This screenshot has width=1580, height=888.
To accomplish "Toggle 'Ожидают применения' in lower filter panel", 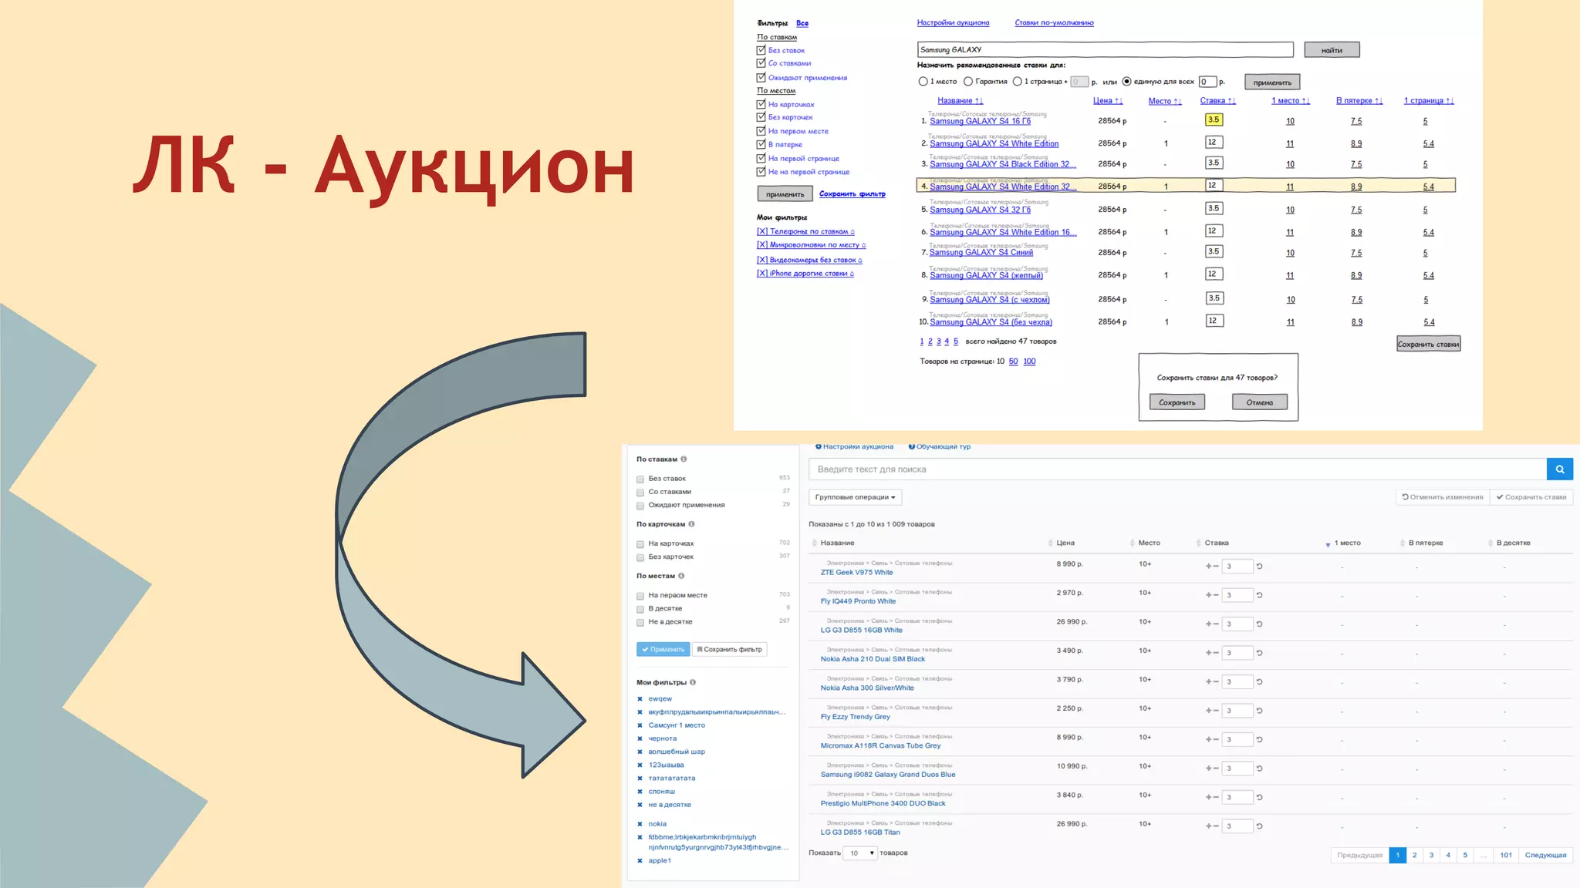I will [640, 506].
